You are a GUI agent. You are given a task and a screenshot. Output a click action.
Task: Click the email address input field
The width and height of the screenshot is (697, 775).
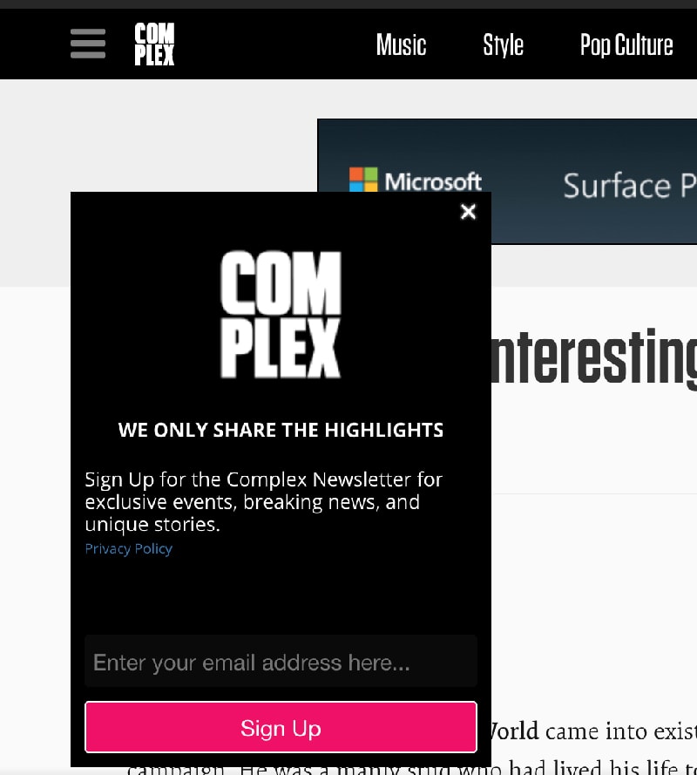(x=281, y=662)
